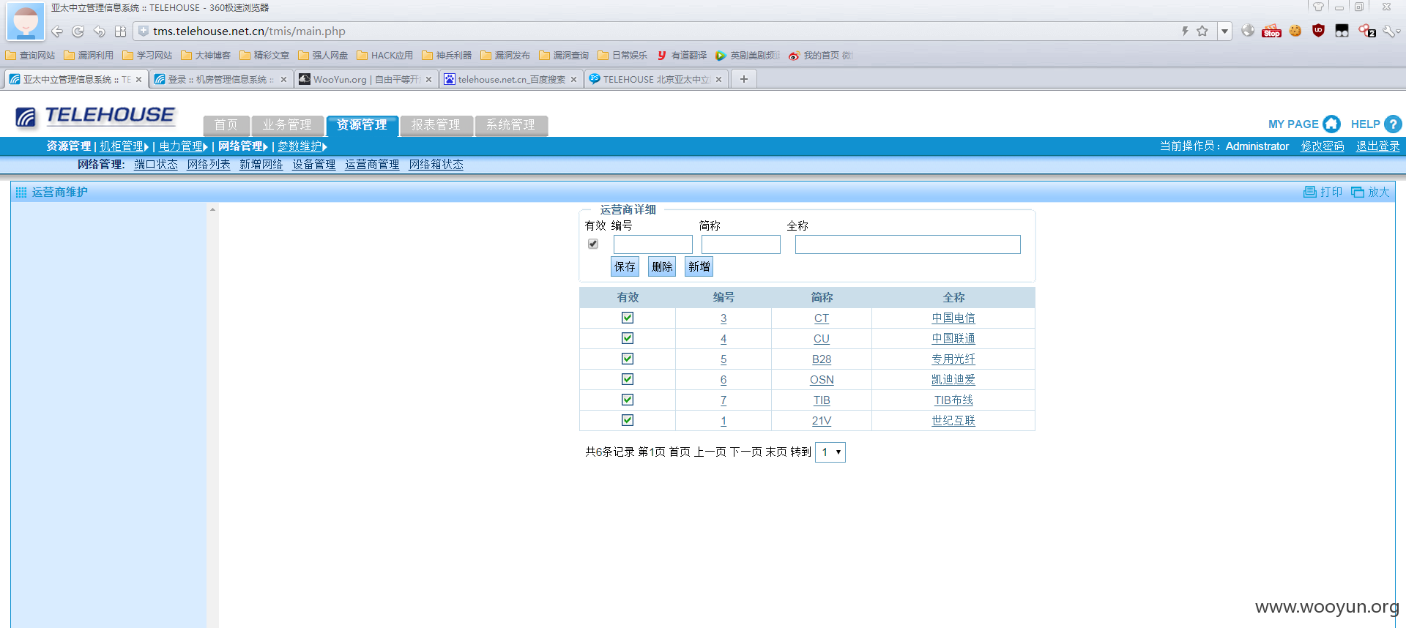Open the 英剧美剧 bookmark

pos(748,56)
